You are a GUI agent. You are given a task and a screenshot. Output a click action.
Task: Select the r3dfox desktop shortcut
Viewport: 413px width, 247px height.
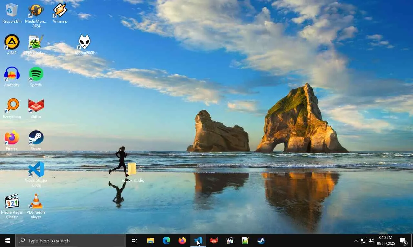click(36, 109)
